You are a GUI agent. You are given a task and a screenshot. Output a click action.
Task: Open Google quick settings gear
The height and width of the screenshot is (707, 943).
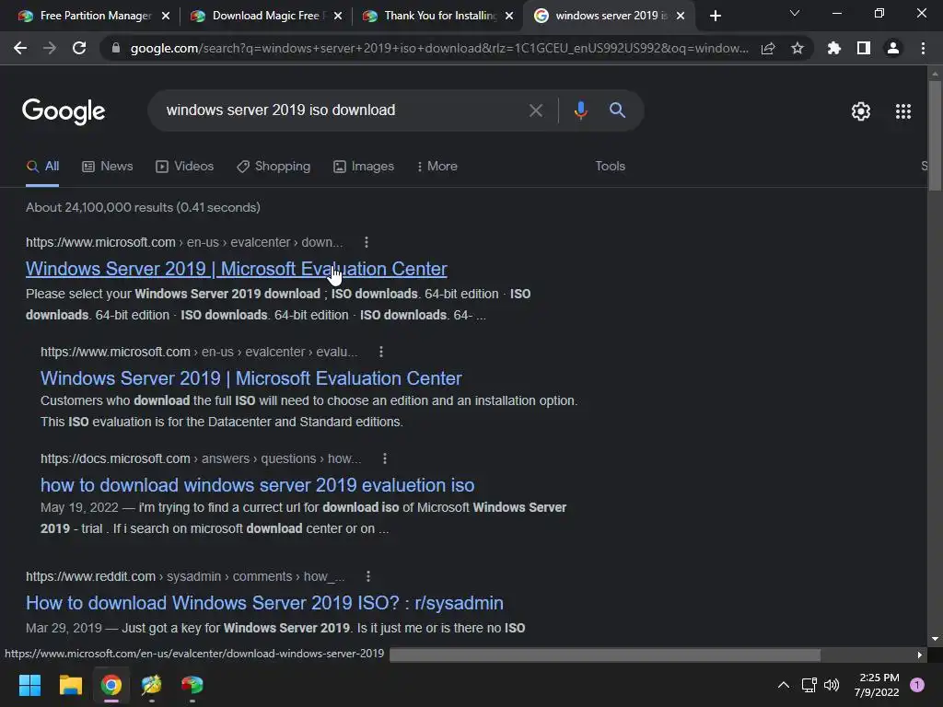[x=861, y=111]
